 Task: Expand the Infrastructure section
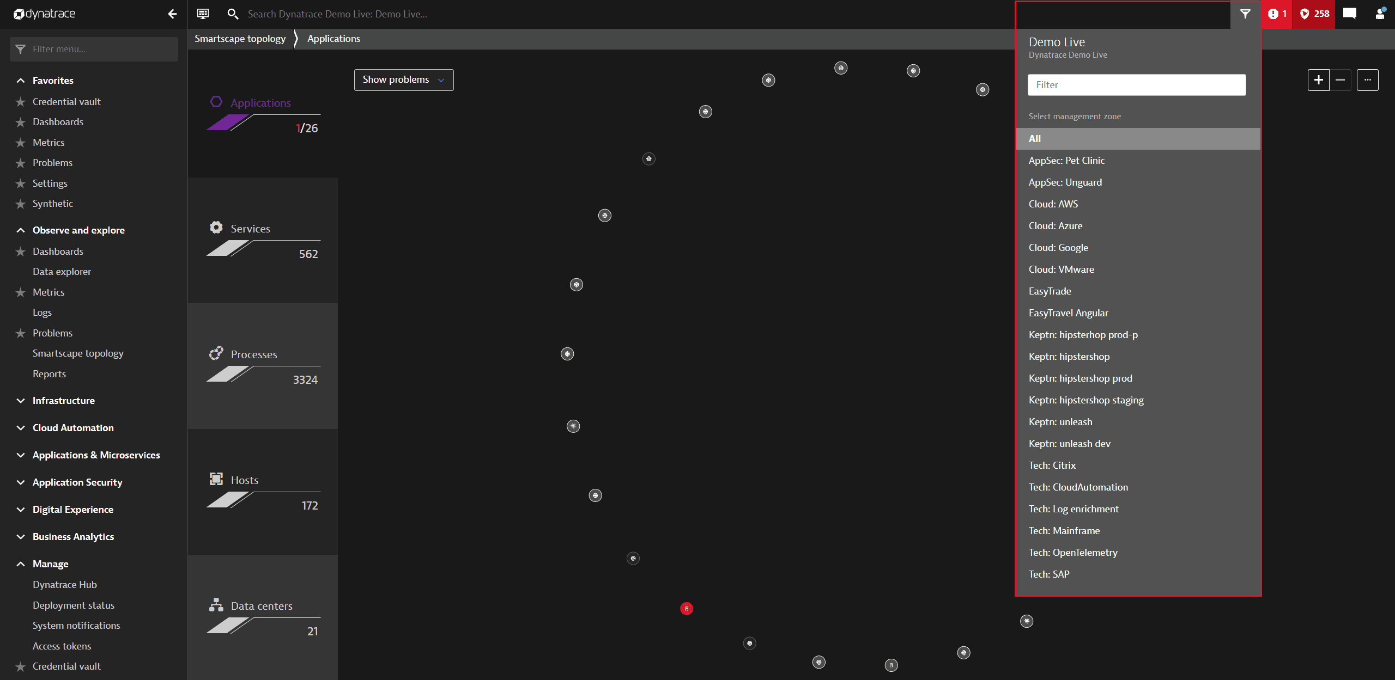tap(21, 401)
